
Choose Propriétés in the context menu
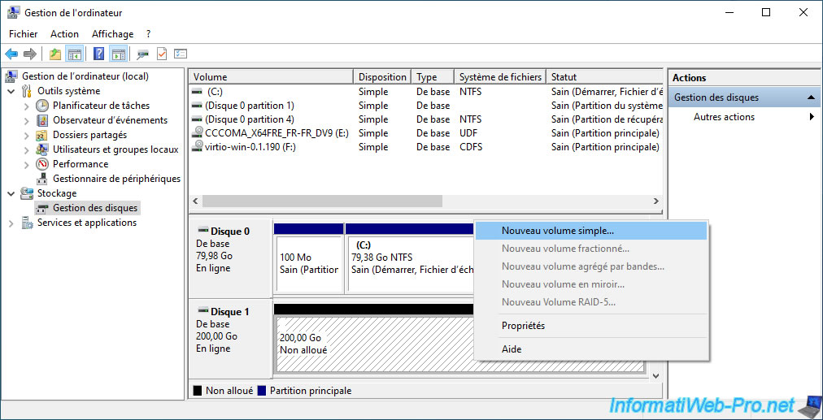point(590,326)
